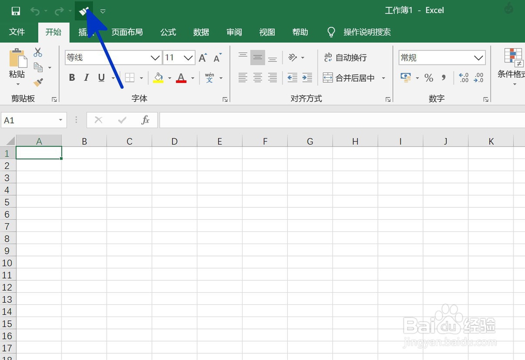
Task: Select the 开始 Home tab
Action: click(54, 32)
